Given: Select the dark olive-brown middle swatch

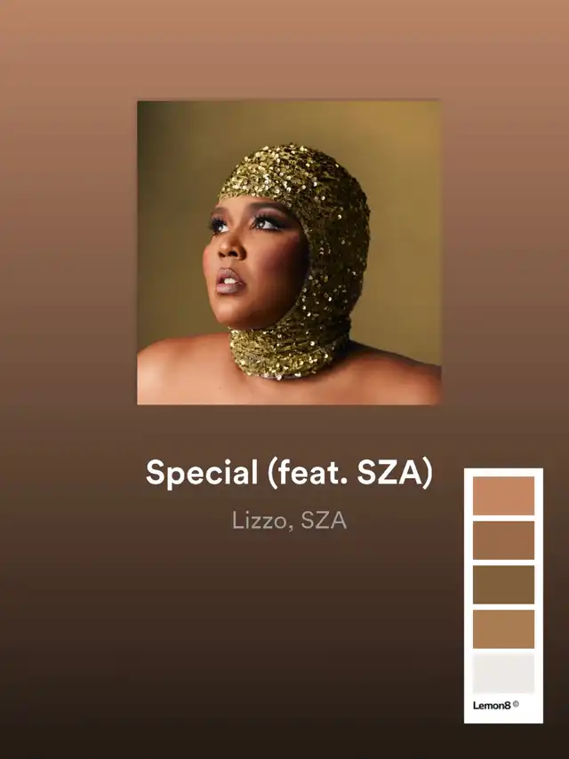Looking at the screenshot, I should (503, 585).
